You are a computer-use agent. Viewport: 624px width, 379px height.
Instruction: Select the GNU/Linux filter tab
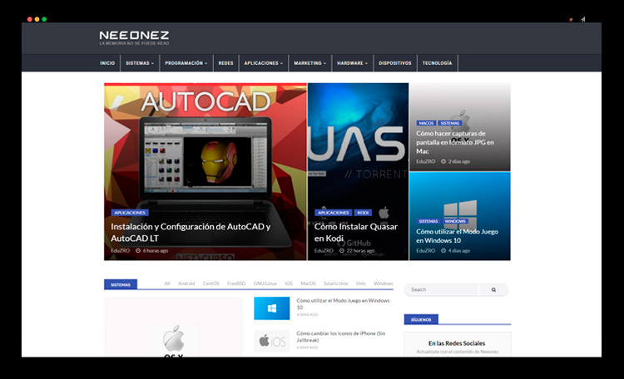pyautogui.click(x=265, y=283)
